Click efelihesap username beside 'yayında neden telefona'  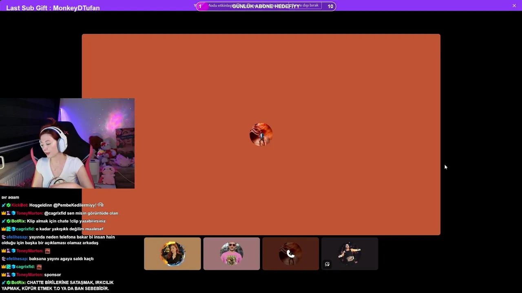point(17,237)
